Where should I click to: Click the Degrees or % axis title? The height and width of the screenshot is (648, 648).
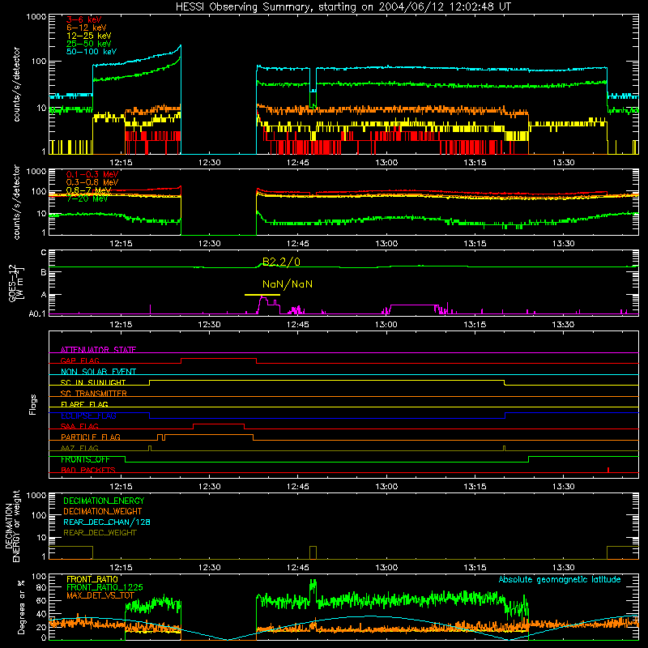tap(21, 607)
